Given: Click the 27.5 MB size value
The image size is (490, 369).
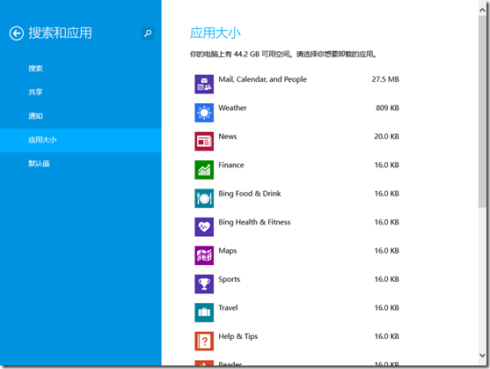Looking at the screenshot, I should click(385, 79).
